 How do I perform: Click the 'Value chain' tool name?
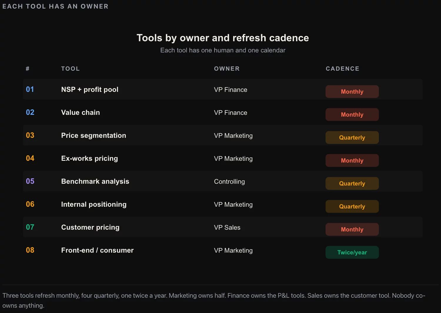click(x=81, y=112)
